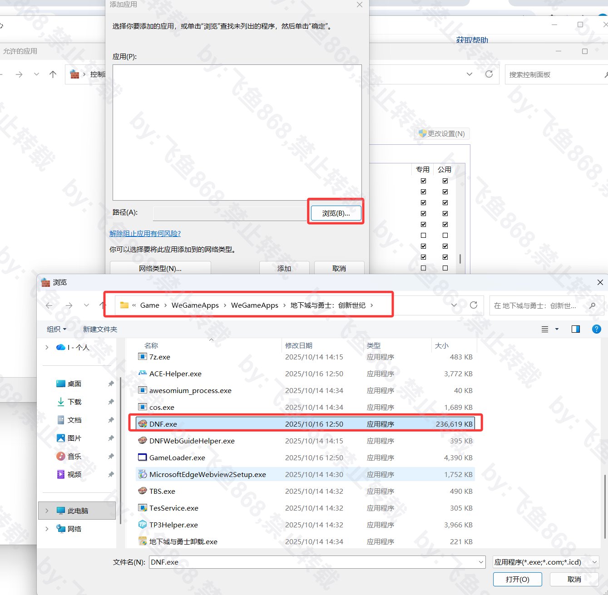608x595 pixels.
Task: Select the TP3Helper.exe file
Action: [173, 525]
